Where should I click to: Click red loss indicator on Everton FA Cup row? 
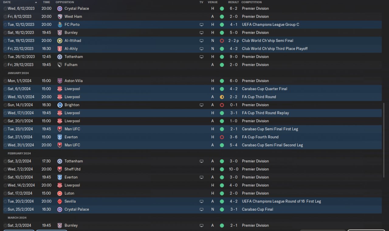click(x=222, y=137)
